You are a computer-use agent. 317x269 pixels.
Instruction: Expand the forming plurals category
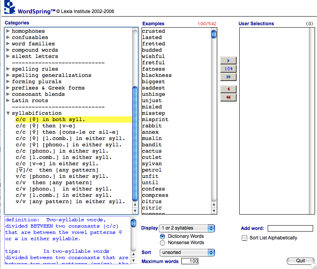pos(8,81)
